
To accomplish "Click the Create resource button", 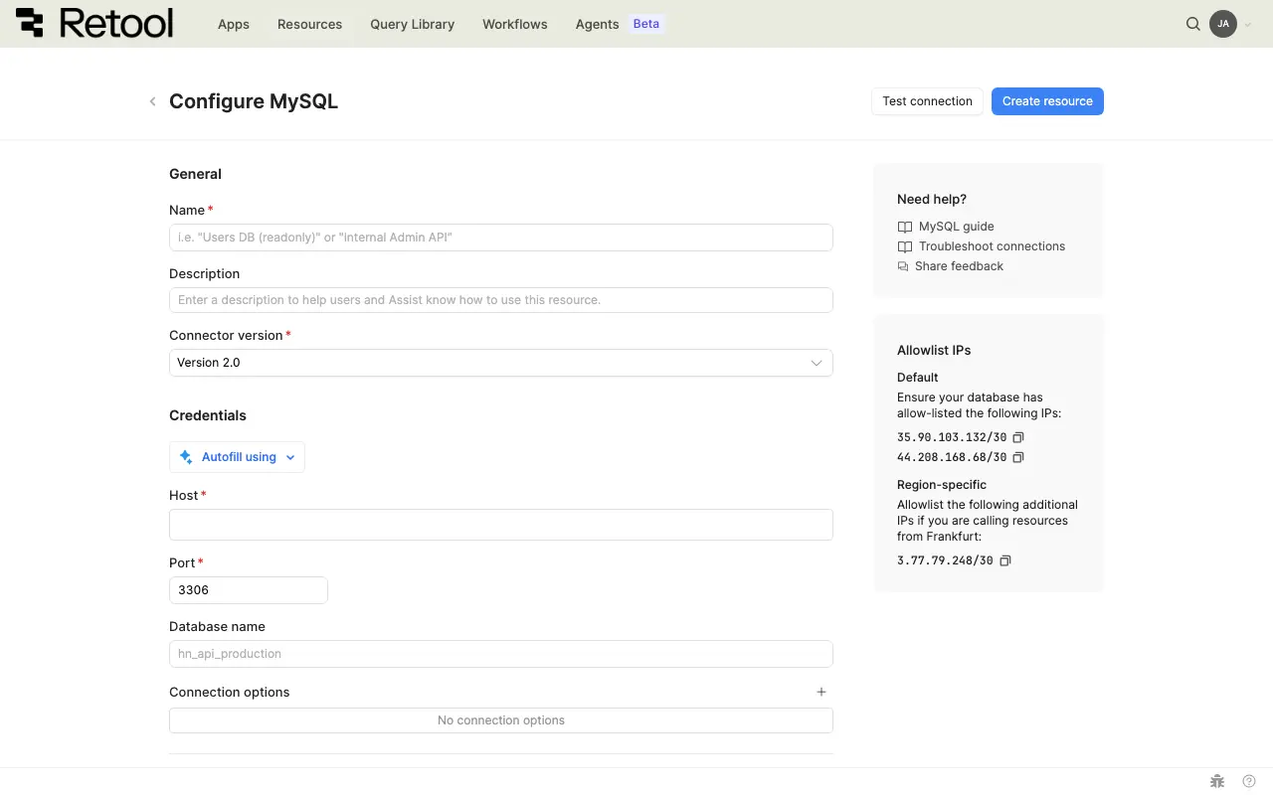I will coord(1047,101).
